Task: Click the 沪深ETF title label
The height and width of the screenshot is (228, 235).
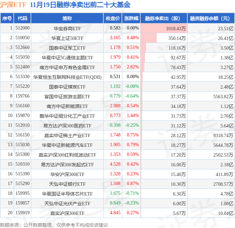Action: [x=13, y=5]
